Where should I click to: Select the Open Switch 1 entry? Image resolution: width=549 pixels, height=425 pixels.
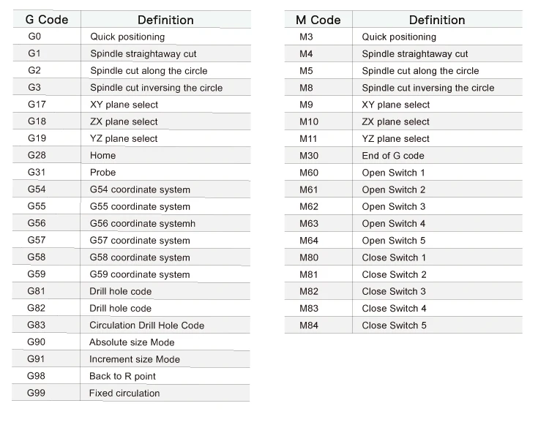(394, 173)
